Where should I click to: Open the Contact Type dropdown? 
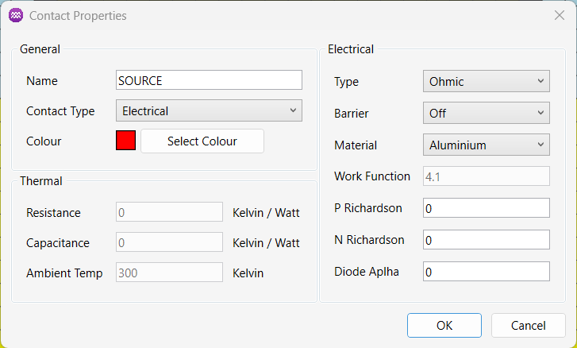click(x=209, y=110)
